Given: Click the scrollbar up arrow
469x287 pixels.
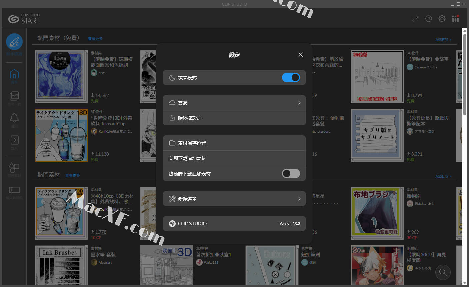Looking at the screenshot, I should click(x=465, y=31).
